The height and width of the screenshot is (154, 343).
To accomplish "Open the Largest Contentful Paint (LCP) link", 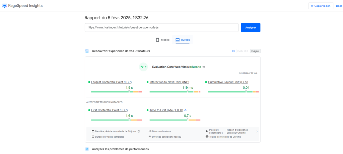I will point(111,82).
